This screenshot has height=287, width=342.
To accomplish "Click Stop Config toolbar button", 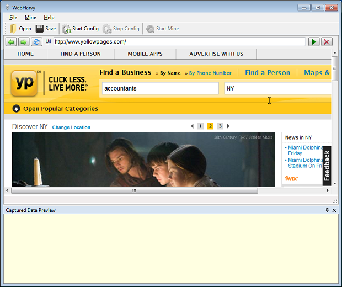I will (x=121, y=29).
